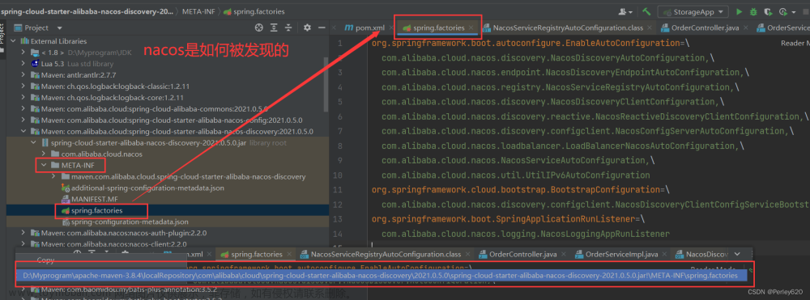Click the Project view window icon
The image size is (810, 300).
(18, 27)
